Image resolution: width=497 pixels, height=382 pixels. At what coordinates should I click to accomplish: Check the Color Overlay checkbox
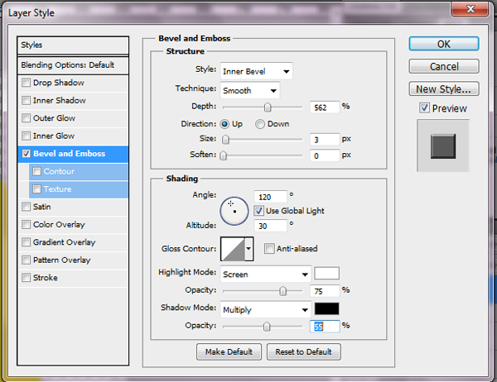pyautogui.click(x=26, y=225)
